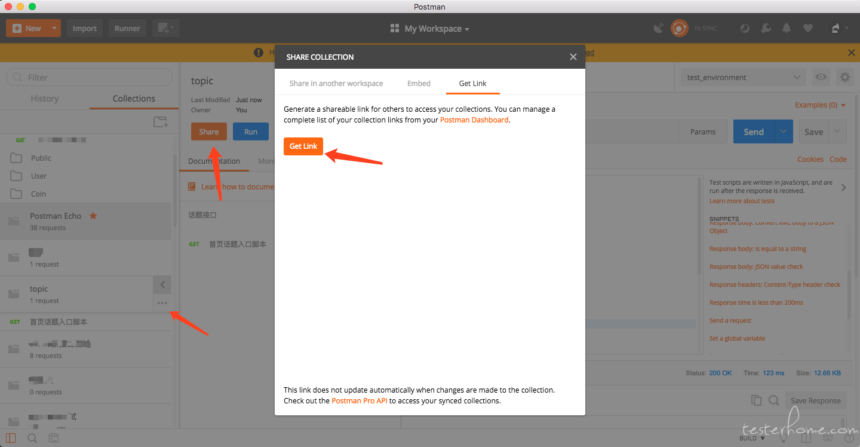
Task: Open the User folder
Action: point(39,176)
